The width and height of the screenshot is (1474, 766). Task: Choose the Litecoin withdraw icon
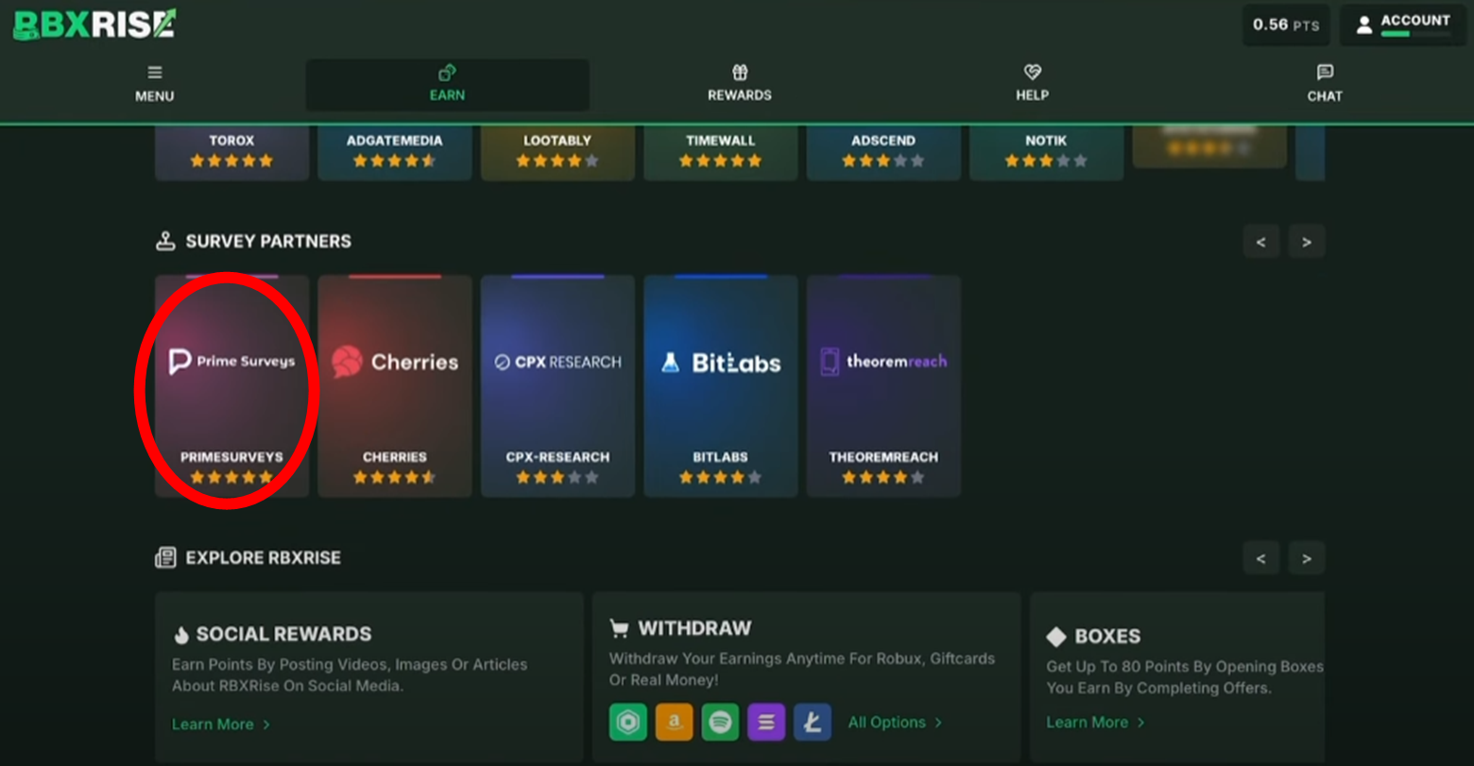tap(813, 723)
